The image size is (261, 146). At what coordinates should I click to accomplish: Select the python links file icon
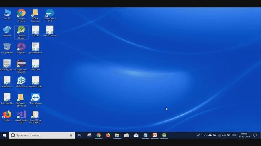(x=35, y=48)
